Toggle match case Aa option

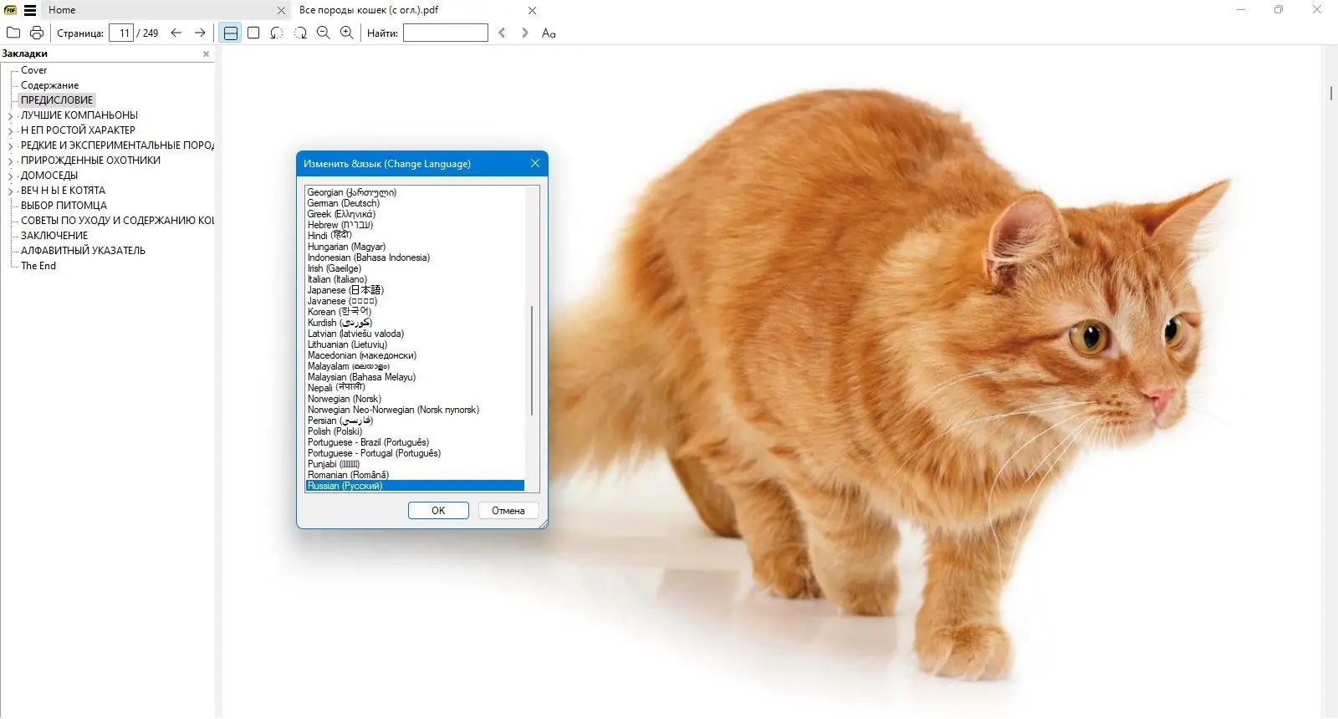[x=549, y=33]
